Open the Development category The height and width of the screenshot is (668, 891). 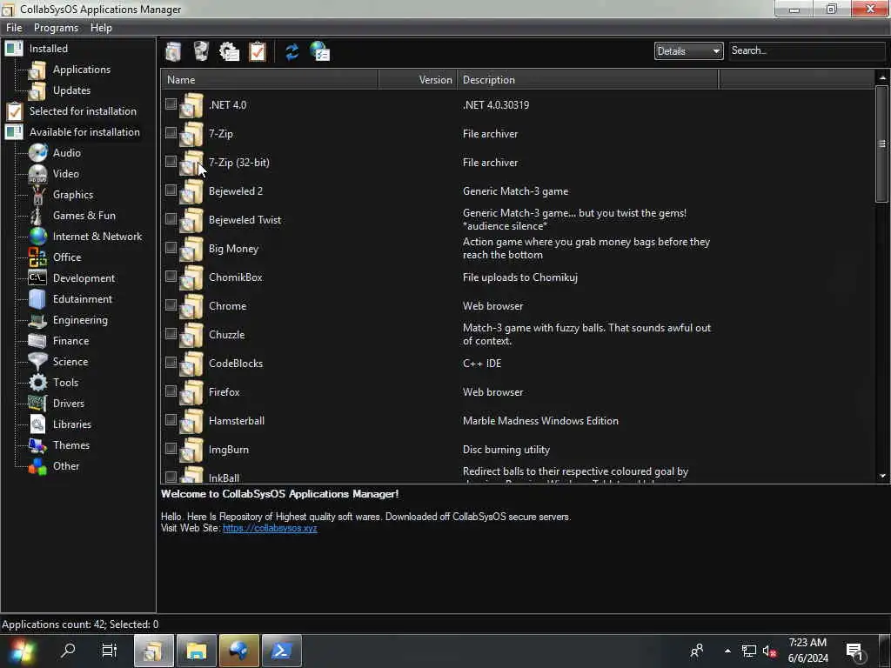[84, 278]
